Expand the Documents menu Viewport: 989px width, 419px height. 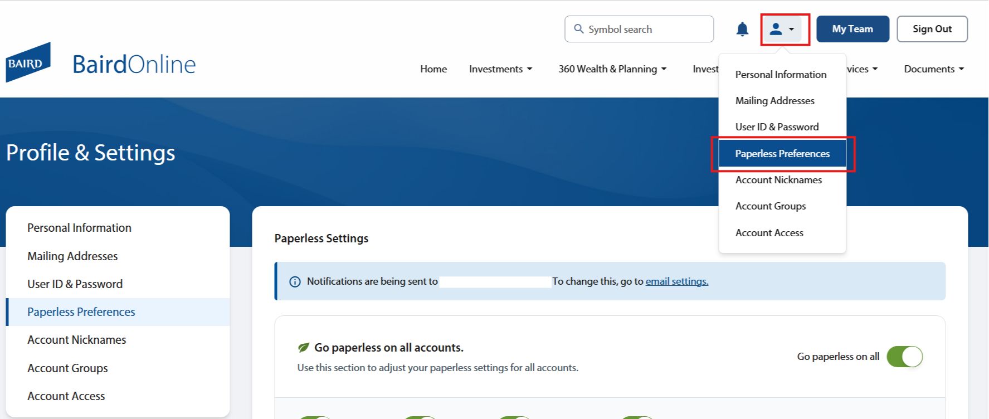pyautogui.click(x=934, y=69)
